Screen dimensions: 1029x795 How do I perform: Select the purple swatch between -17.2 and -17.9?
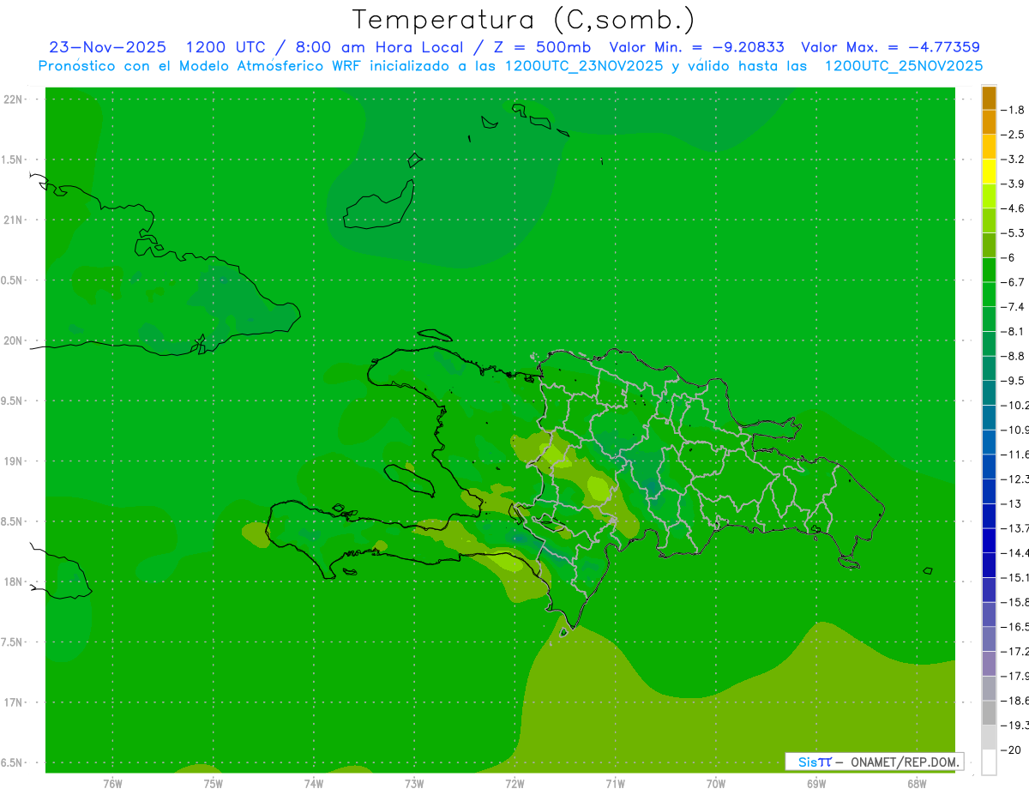coord(989,664)
